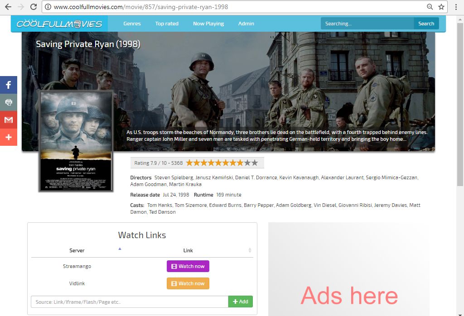Click the CoolFullMovies logo
464x316 pixels.
(59, 24)
